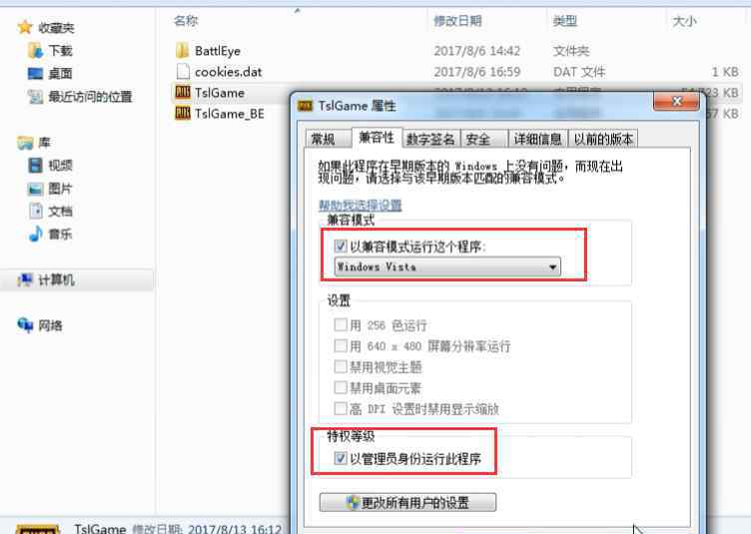Sort files by 名称 column header
The width and height of the screenshot is (751, 534).
(186, 21)
